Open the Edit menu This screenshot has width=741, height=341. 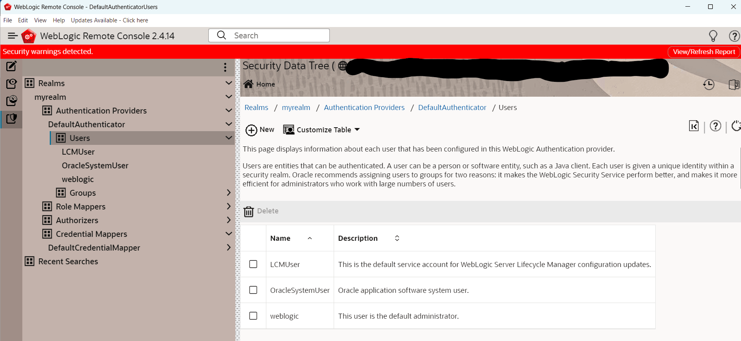[23, 20]
